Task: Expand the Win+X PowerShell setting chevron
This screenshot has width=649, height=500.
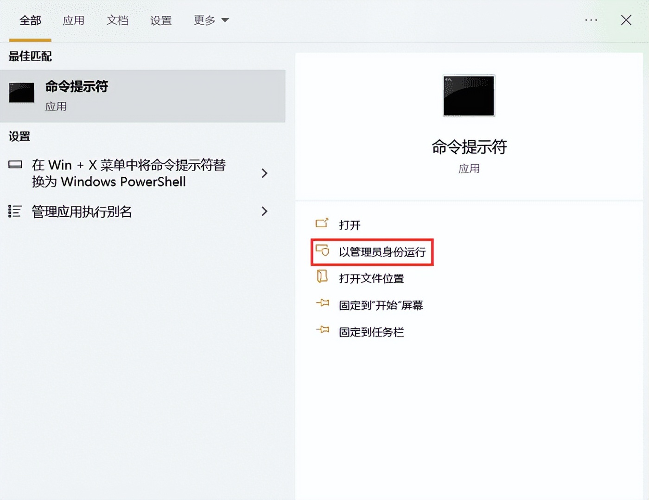Action: click(x=264, y=173)
